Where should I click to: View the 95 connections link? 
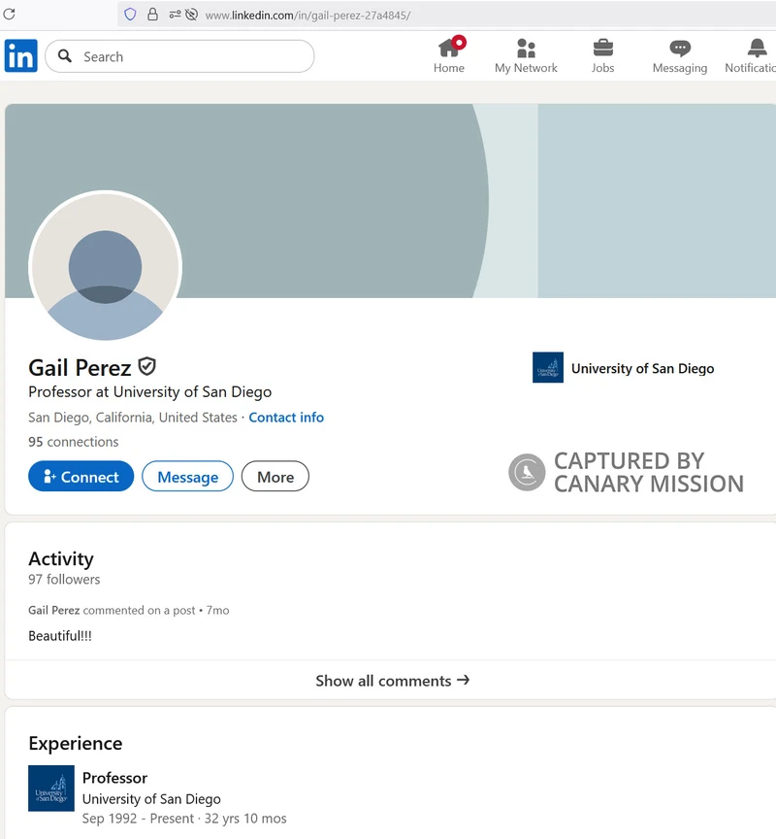click(x=73, y=442)
